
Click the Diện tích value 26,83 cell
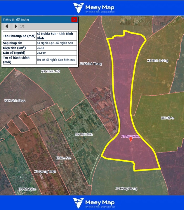(x=56, y=48)
